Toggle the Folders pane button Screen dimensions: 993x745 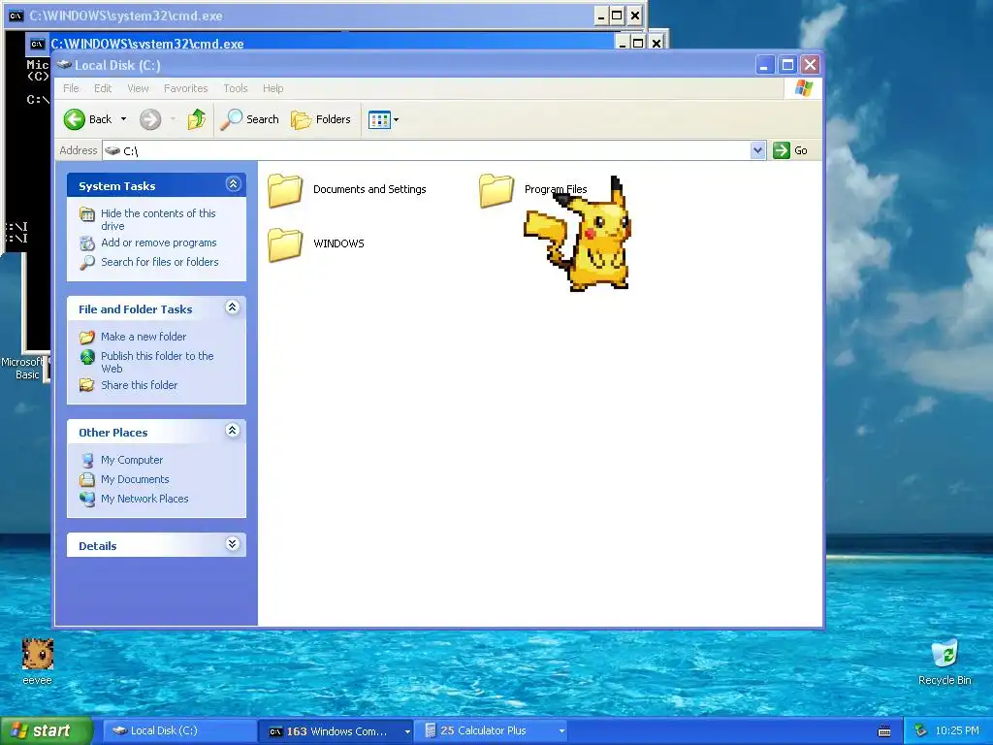(x=321, y=119)
